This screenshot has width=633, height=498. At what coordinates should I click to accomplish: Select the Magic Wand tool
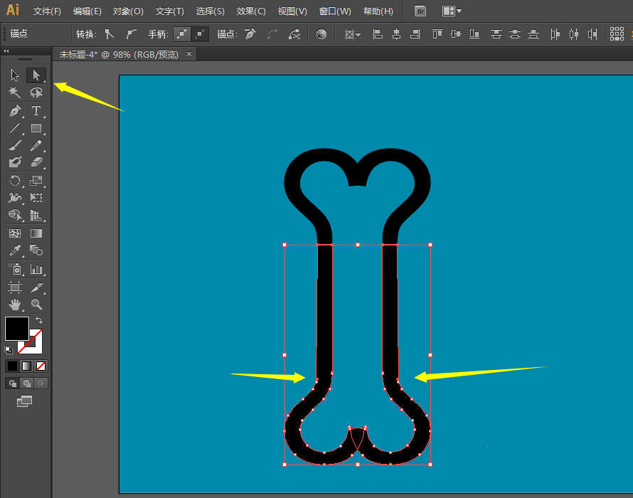pos(14,92)
